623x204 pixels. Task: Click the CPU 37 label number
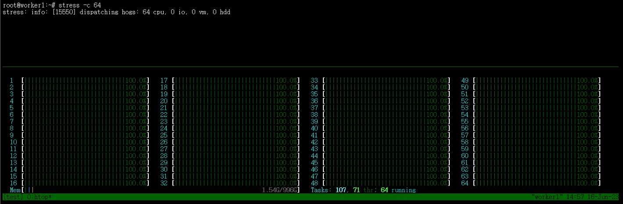(x=314, y=108)
